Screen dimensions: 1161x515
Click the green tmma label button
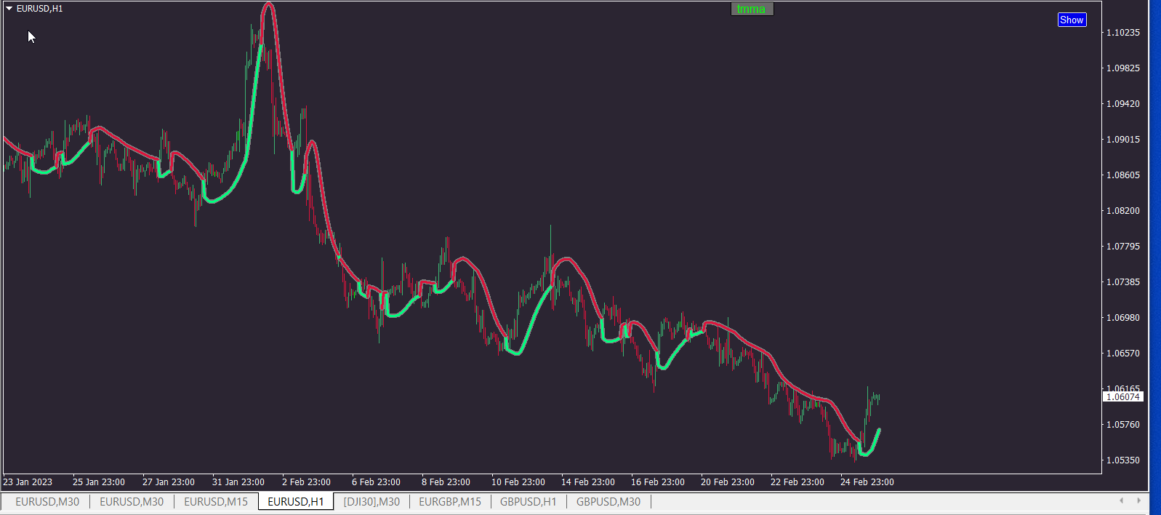(x=752, y=9)
